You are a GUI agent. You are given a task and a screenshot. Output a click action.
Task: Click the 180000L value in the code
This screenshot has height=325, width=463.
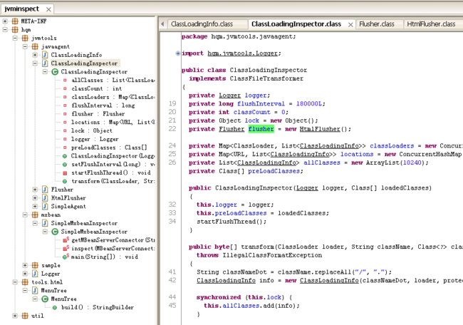[x=309, y=104]
